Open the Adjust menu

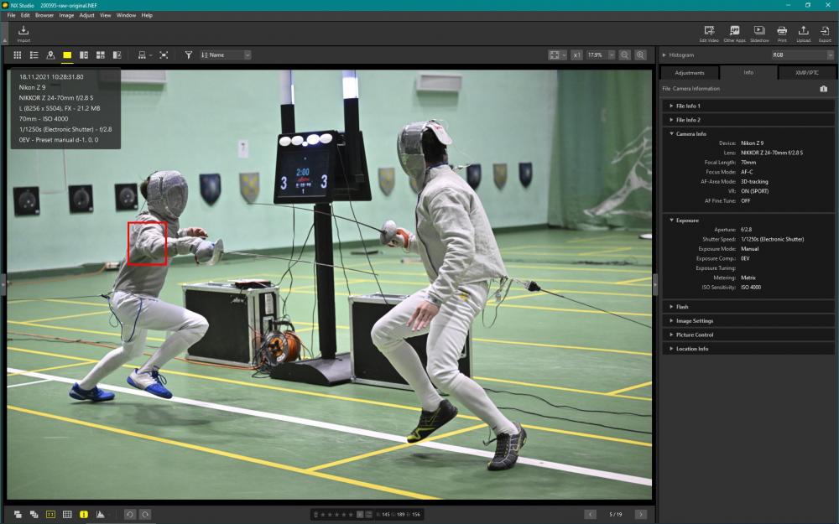[86, 15]
